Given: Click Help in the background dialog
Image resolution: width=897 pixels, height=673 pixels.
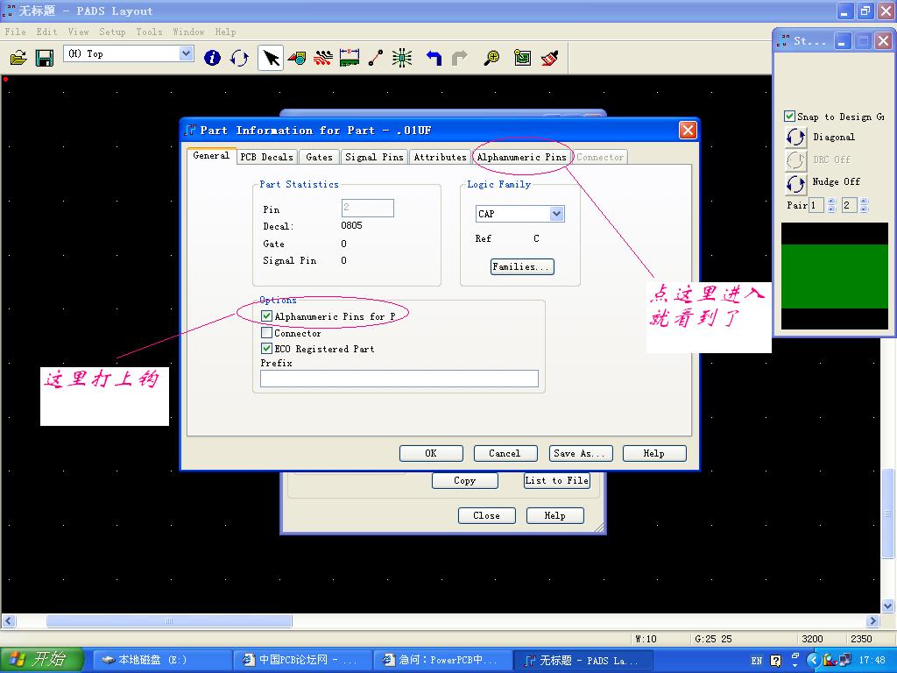Looking at the screenshot, I should coord(554,515).
